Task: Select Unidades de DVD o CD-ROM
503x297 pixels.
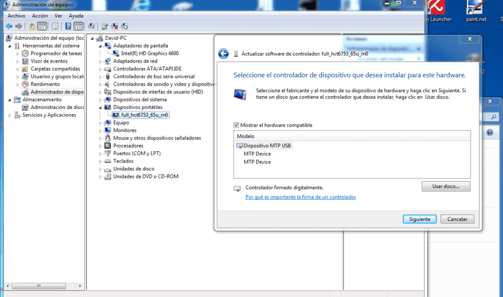Action: tap(146, 176)
